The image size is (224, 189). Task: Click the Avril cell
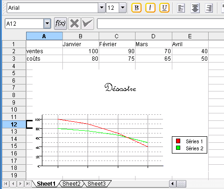[x=190, y=44]
